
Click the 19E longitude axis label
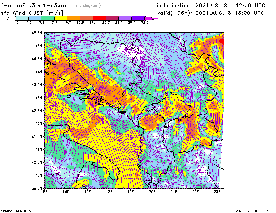[x=131, y=192]
